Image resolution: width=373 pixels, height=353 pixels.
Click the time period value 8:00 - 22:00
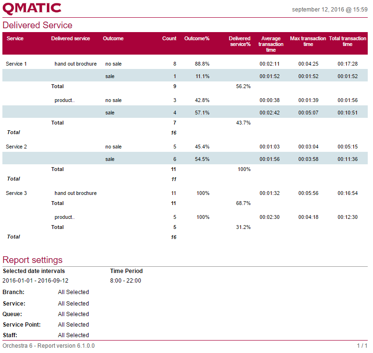(x=125, y=281)
